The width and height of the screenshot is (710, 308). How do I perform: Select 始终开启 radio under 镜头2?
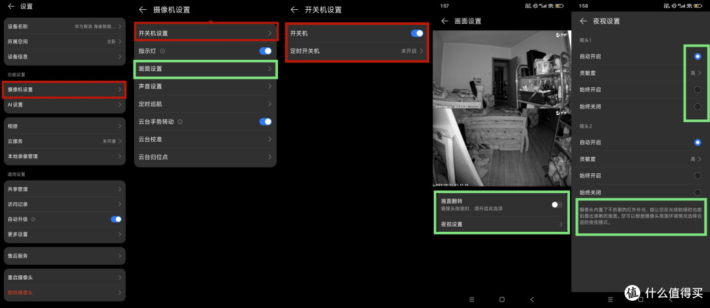(x=698, y=175)
